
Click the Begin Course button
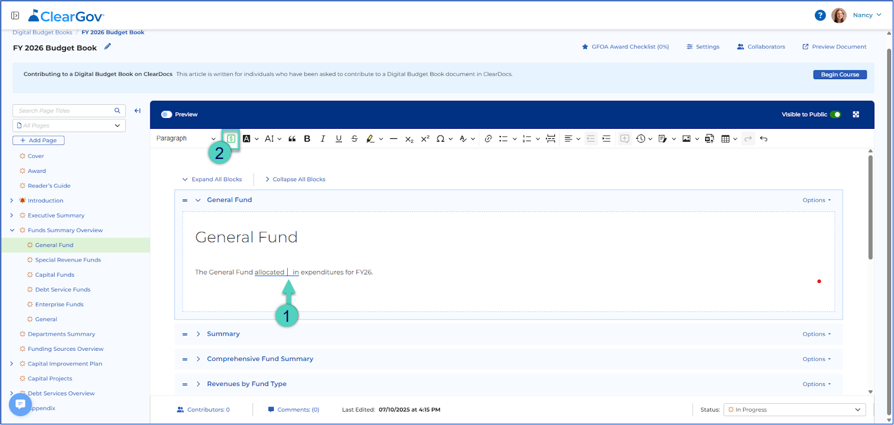click(x=840, y=75)
